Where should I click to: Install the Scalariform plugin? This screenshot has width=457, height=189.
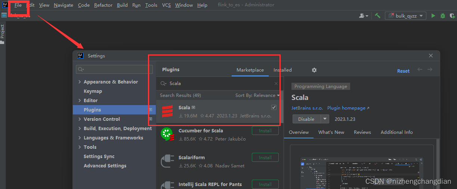tap(265, 158)
